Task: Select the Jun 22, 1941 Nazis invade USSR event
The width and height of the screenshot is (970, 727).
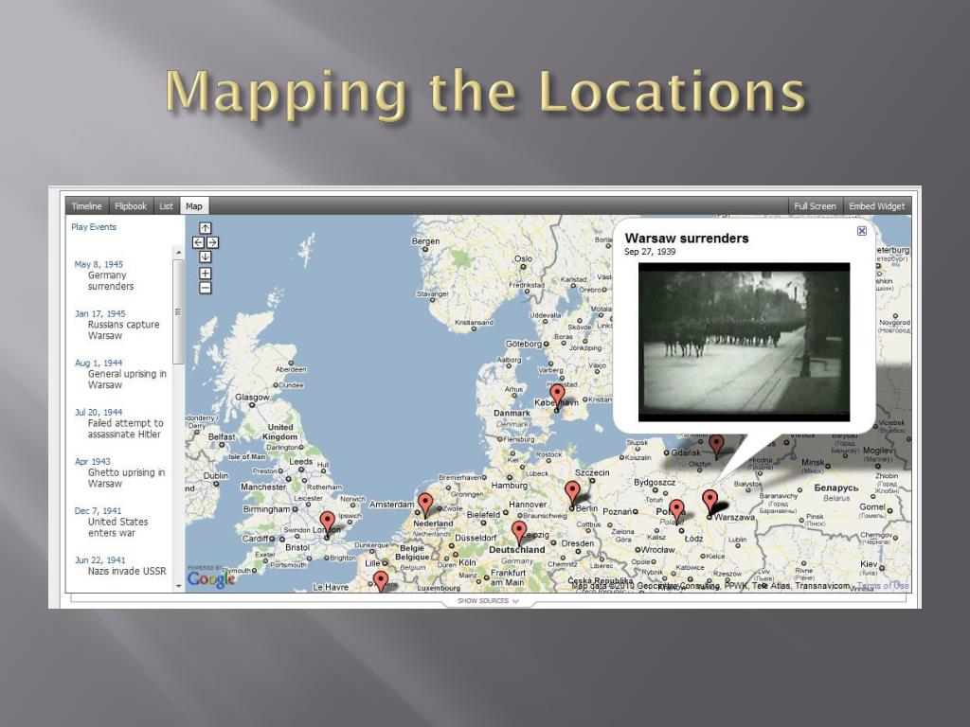Action: tap(120, 566)
